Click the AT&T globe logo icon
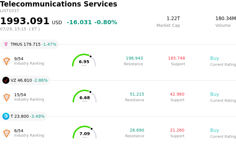This screenshot has width=236, height=144. click(6, 116)
